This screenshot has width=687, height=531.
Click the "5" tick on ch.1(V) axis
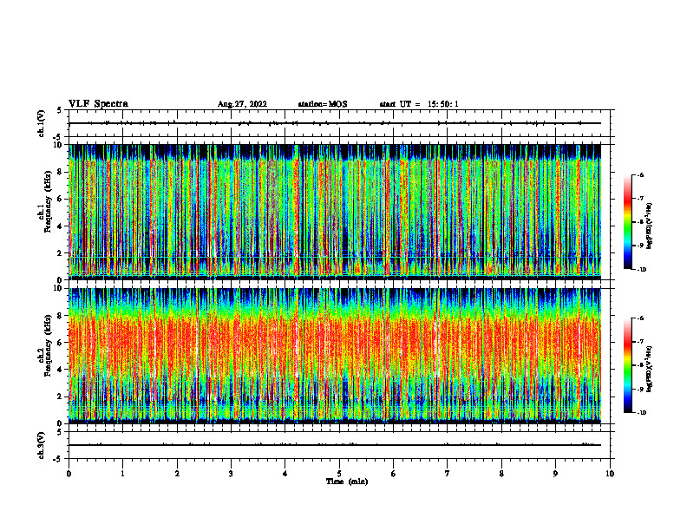pyautogui.click(x=59, y=110)
